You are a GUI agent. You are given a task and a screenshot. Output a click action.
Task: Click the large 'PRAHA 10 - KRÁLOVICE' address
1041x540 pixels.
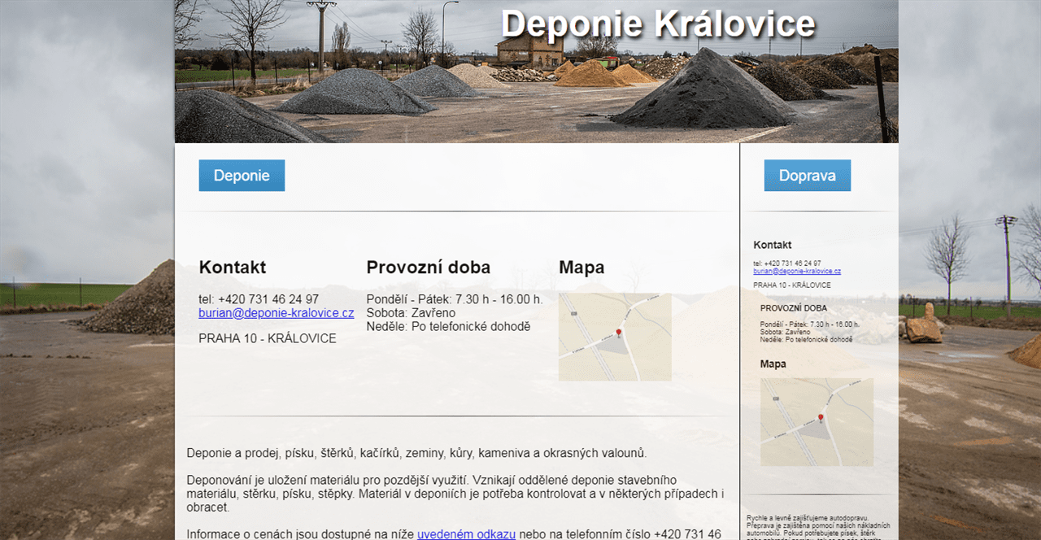[268, 338]
